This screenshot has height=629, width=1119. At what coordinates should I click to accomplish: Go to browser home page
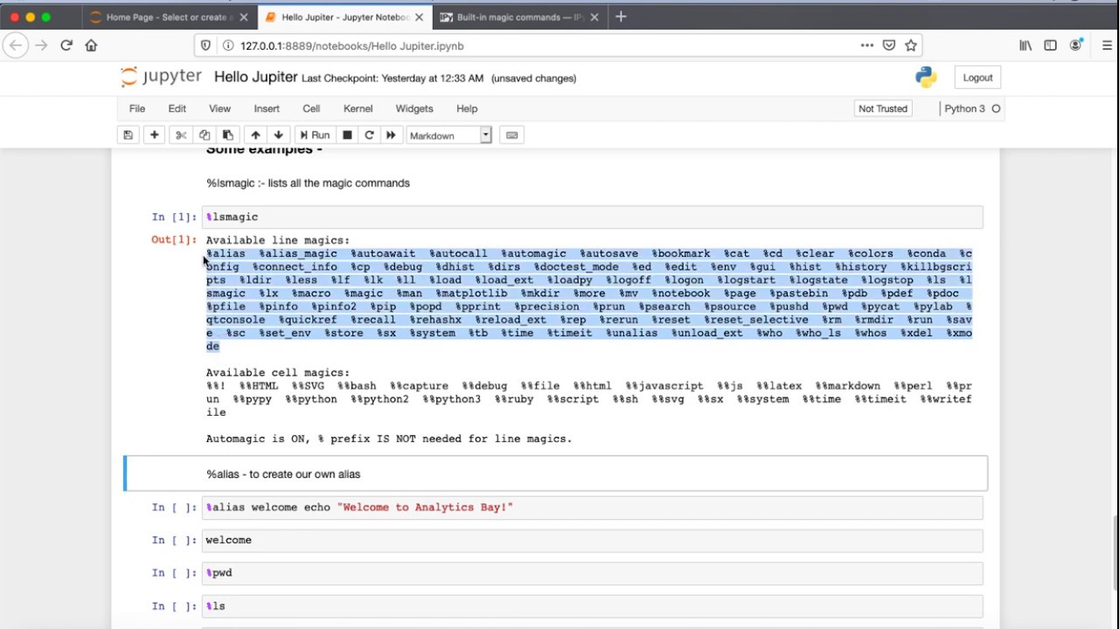click(x=91, y=45)
